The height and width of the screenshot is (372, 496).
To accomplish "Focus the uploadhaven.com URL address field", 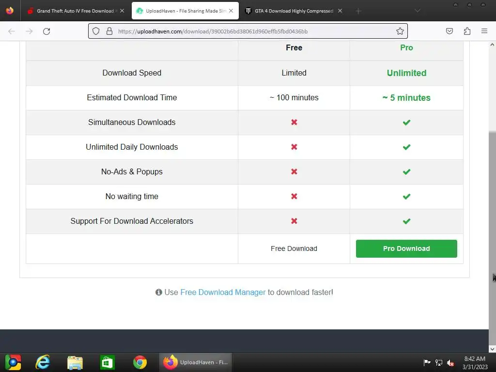I will coord(248,31).
